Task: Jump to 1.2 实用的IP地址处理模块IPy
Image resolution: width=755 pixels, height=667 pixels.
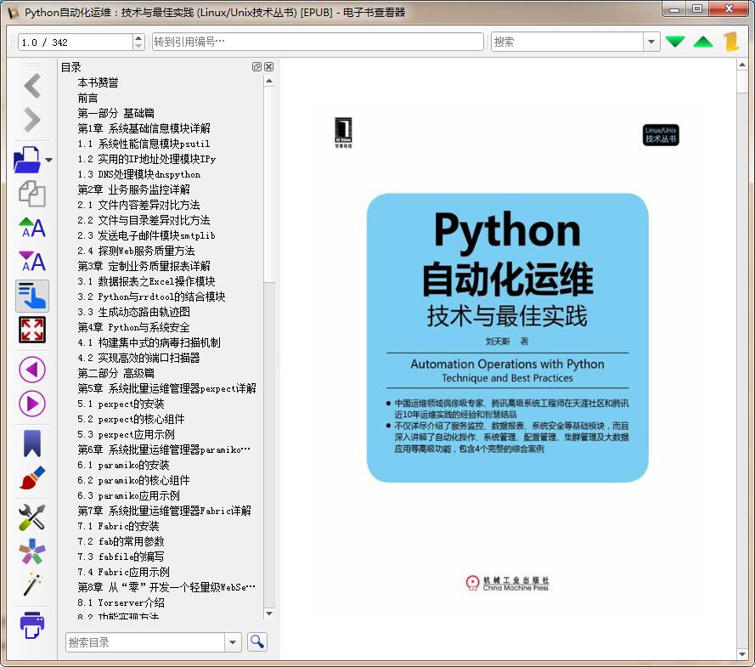Action: pyautogui.click(x=147, y=159)
